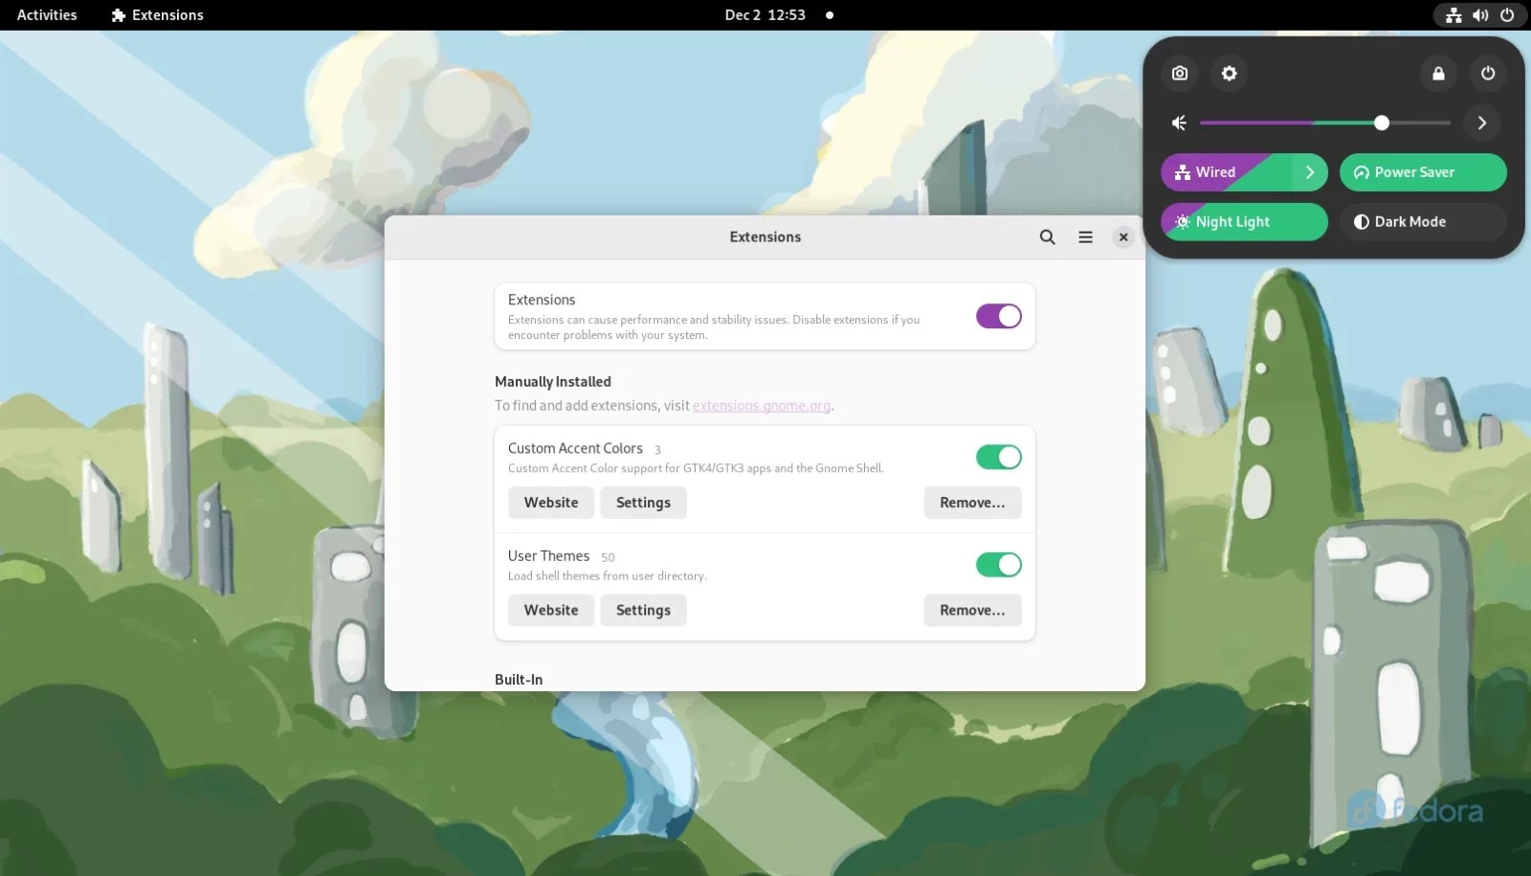1531x876 pixels.
Task: Open Settings from the quick settings gear
Action: (1230, 73)
